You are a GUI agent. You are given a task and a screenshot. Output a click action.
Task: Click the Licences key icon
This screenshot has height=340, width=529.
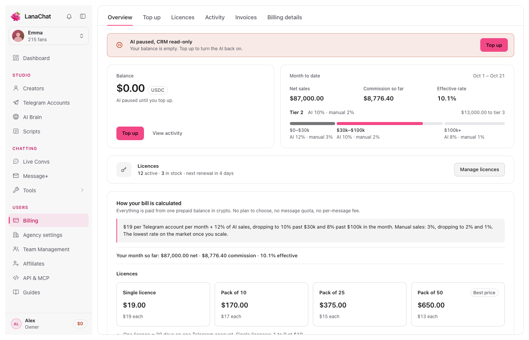124,170
